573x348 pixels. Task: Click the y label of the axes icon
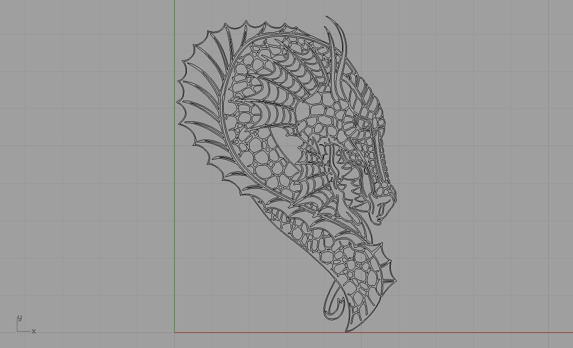(x=19, y=318)
